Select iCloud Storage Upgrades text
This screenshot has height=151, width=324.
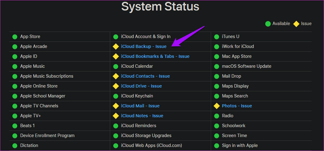pos(146,136)
